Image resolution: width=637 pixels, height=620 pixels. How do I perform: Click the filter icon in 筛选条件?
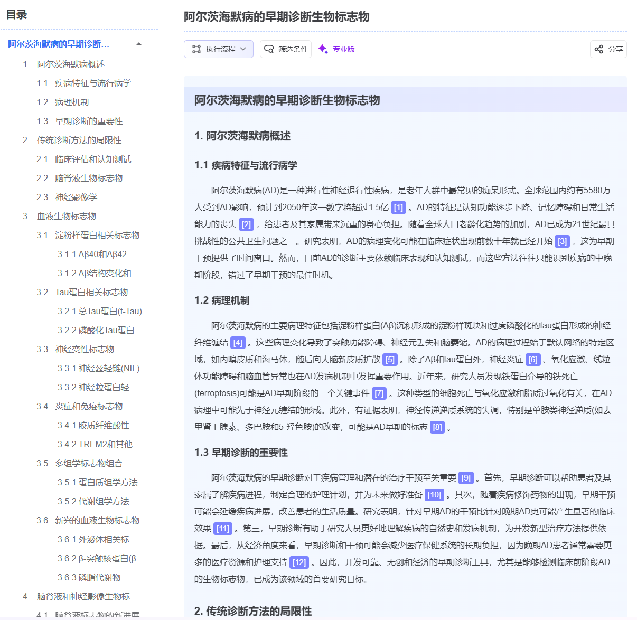(269, 49)
